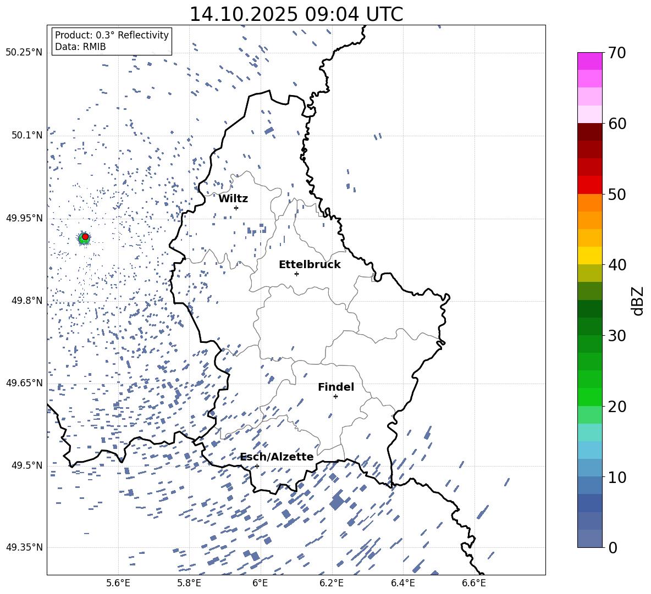Click the olive segment just below 40

coord(590,273)
